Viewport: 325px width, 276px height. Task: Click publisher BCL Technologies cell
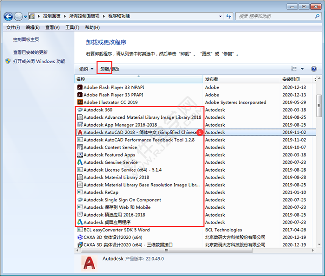pos(223,230)
